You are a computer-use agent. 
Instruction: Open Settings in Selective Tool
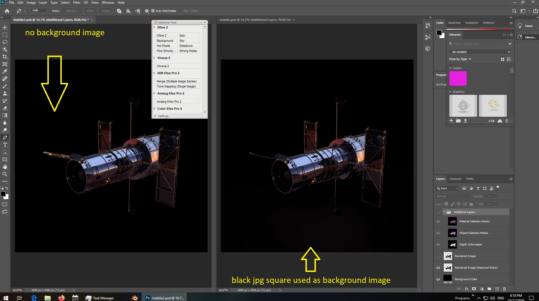pos(161,116)
